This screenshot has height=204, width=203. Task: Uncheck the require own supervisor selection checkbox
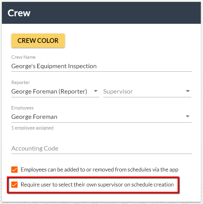[x=14, y=185]
